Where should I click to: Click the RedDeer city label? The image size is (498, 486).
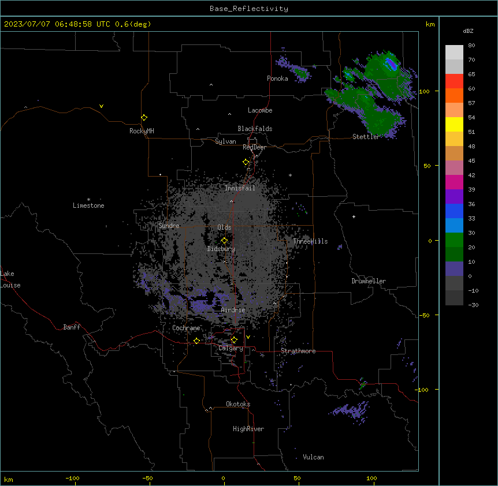click(x=254, y=147)
